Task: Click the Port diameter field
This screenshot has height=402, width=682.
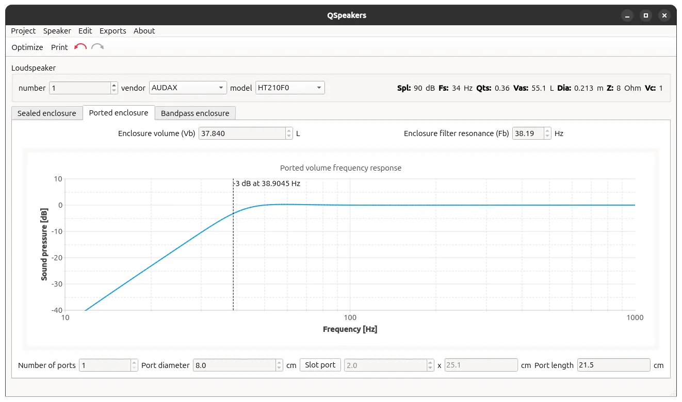Action: point(234,365)
